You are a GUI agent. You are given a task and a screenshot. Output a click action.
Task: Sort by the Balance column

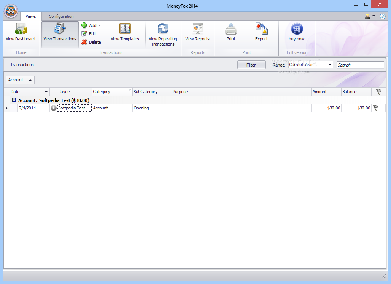click(356, 92)
